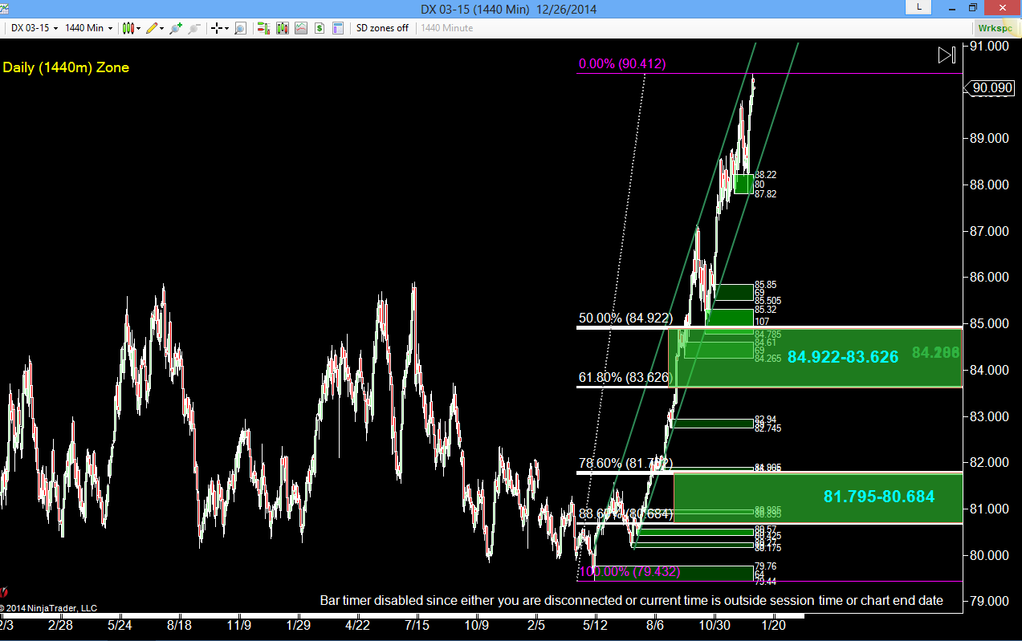Open the chart properties icon
Viewport: 1022px width, 641px height.
337,28
